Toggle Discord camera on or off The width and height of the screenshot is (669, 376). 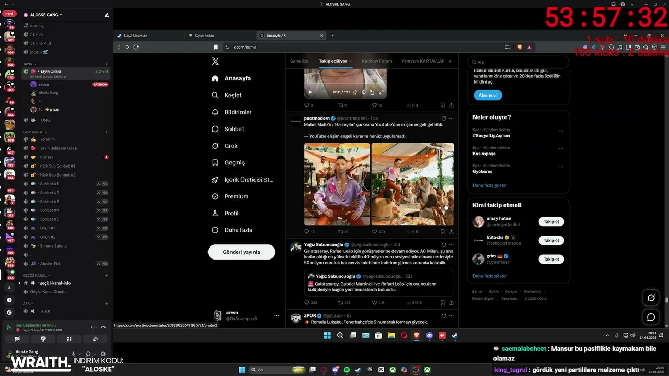point(17,339)
